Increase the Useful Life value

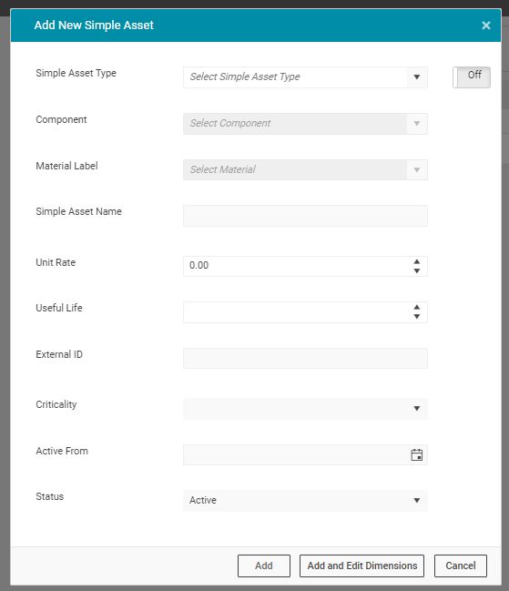(417, 307)
